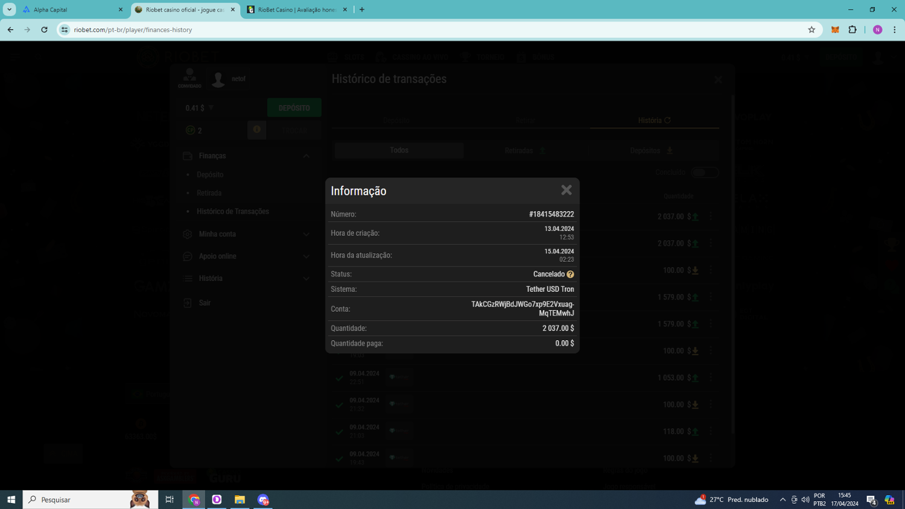The height and width of the screenshot is (509, 905).
Task: Reload the RioBet page
Action: [x=44, y=30]
